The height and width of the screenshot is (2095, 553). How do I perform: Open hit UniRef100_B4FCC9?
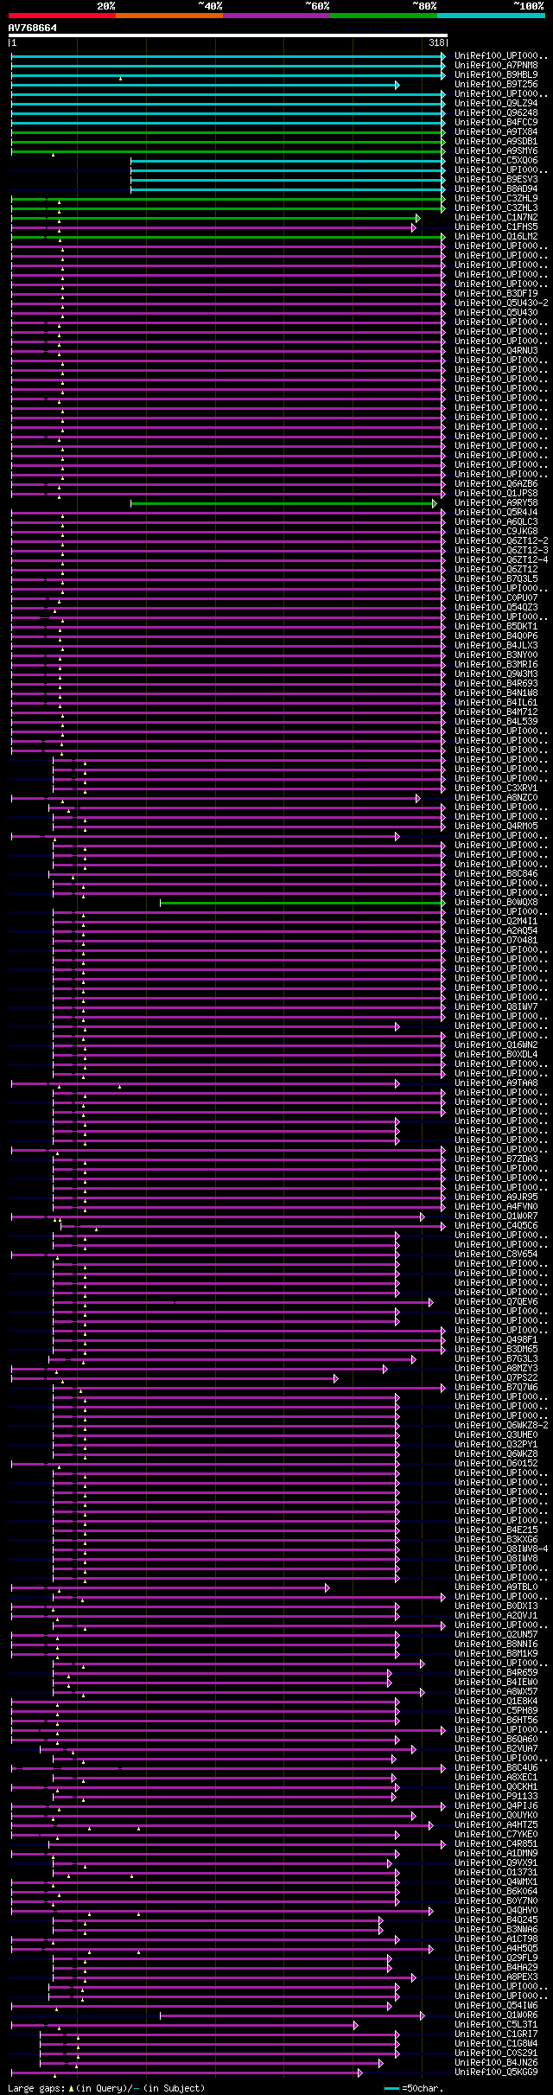pyautogui.click(x=496, y=122)
